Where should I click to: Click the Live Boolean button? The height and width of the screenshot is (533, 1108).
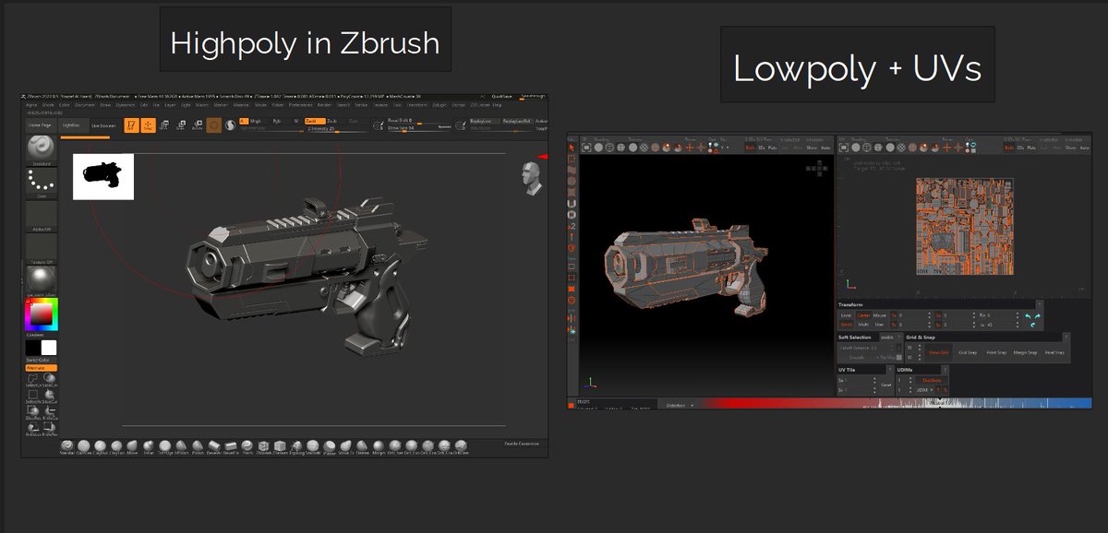103,126
